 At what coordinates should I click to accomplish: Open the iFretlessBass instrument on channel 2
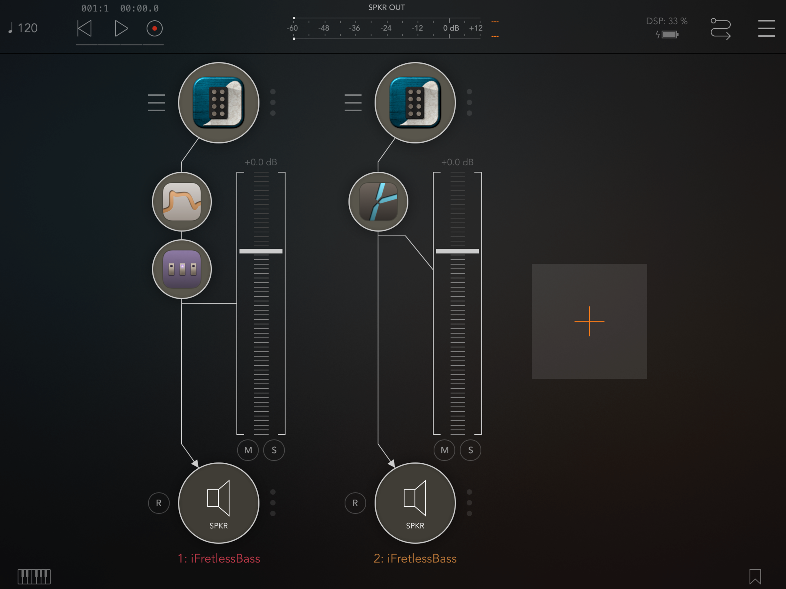415,103
